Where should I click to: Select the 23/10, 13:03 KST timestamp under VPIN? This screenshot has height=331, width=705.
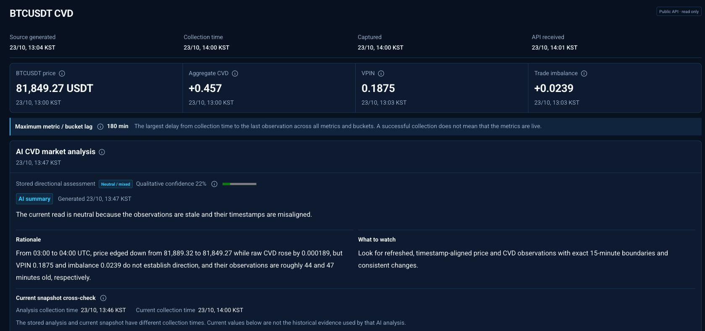tap(384, 102)
